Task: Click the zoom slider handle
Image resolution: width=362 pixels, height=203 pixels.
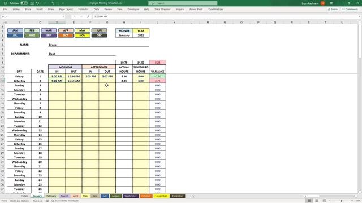Action: (x=341, y=201)
